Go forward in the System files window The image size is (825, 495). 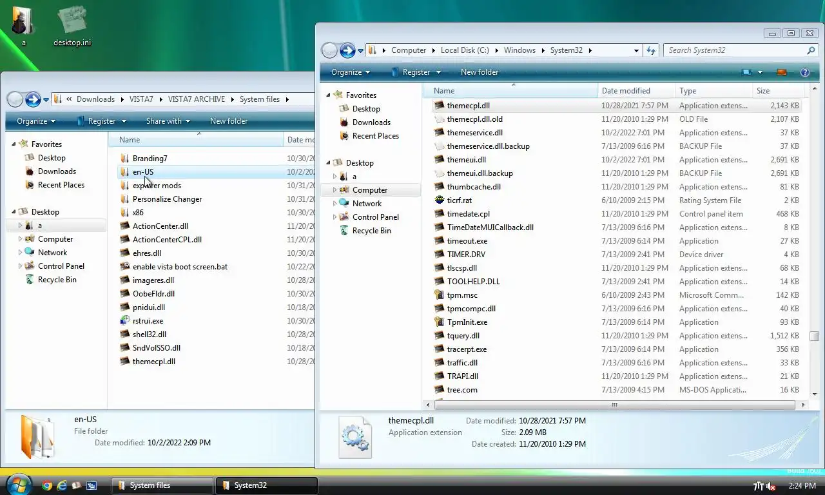pos(33,99)
